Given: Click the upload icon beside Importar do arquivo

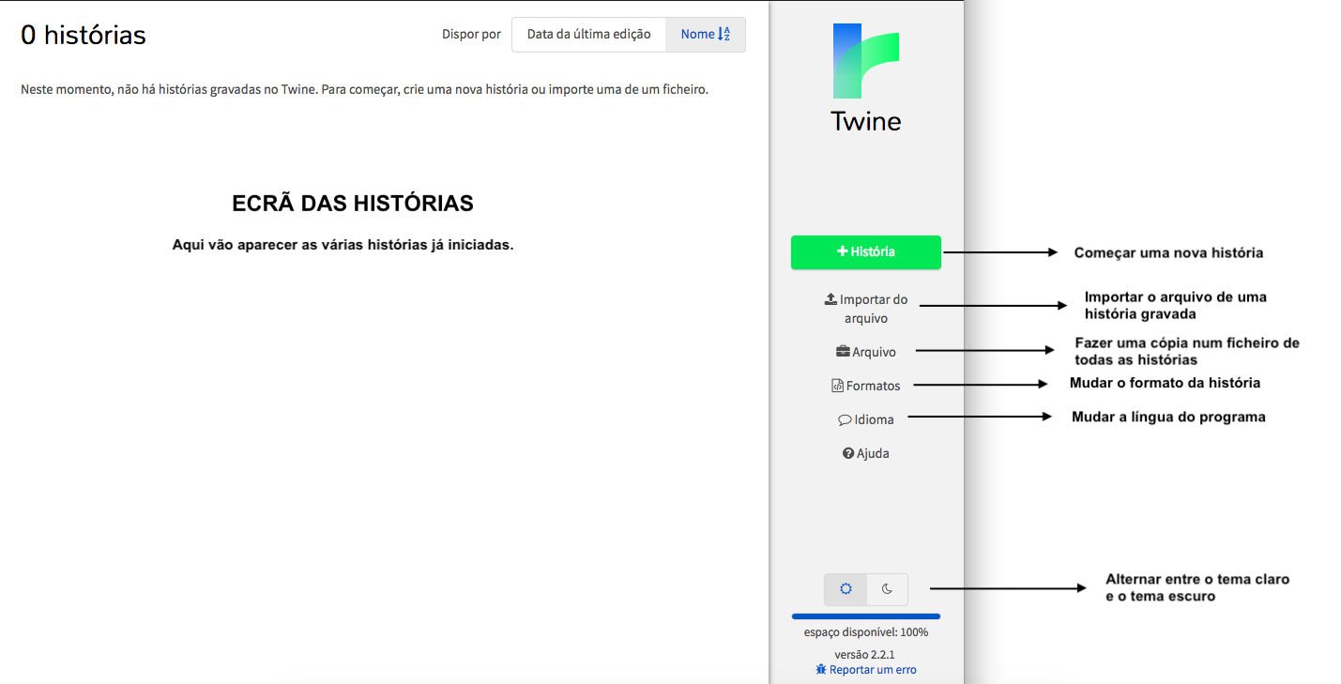Looking at the screenshot, I should (x=831, y=299).
